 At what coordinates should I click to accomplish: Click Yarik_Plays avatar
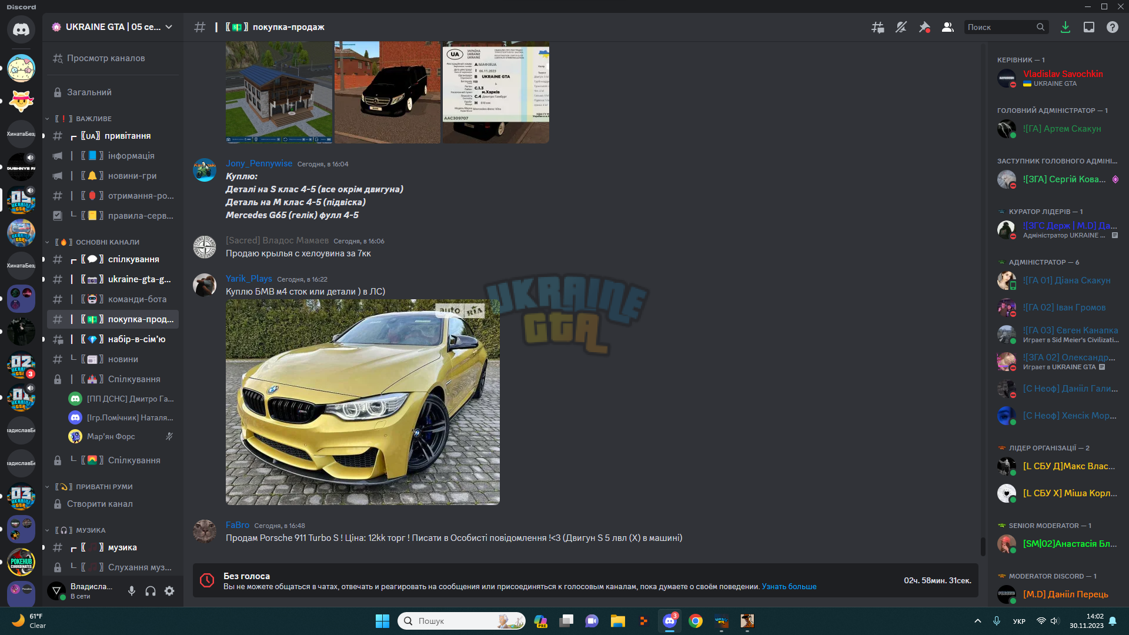point(205,285)
